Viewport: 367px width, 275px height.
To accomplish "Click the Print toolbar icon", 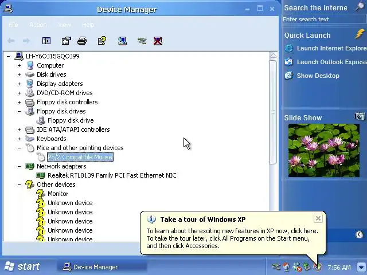I will [x=82, y=41].
